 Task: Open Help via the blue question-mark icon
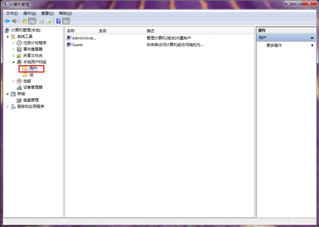click(59, 21)
